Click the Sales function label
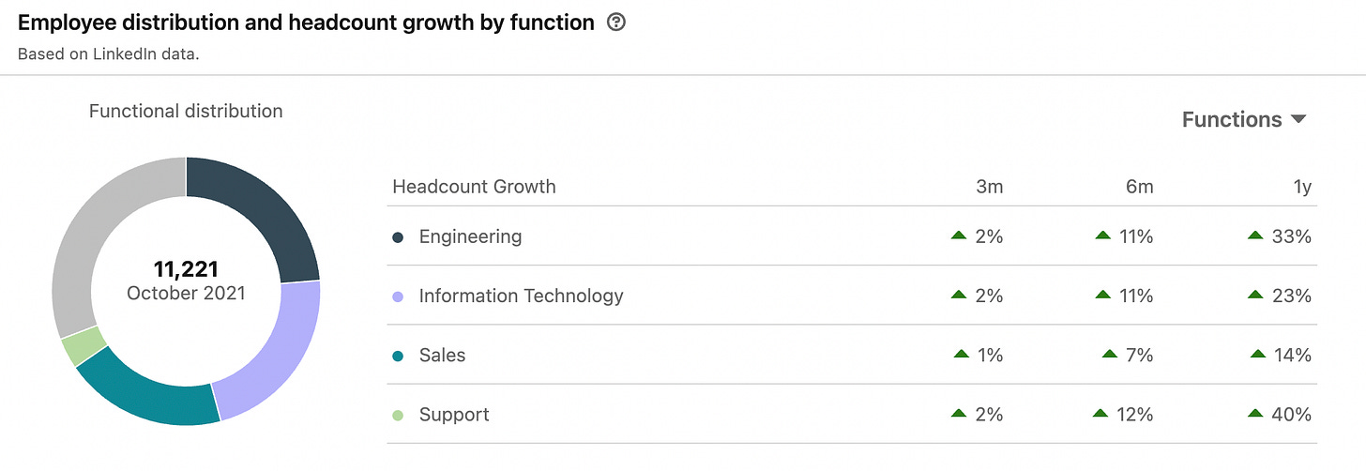Image resolution: width=1366 pixels, height=471 pixels. (442, 355)
